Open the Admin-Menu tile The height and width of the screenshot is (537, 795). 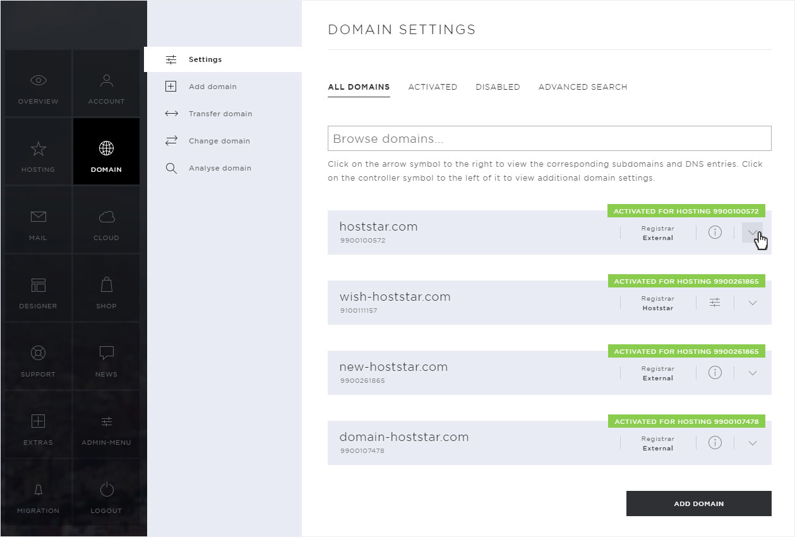pos(106,425)
